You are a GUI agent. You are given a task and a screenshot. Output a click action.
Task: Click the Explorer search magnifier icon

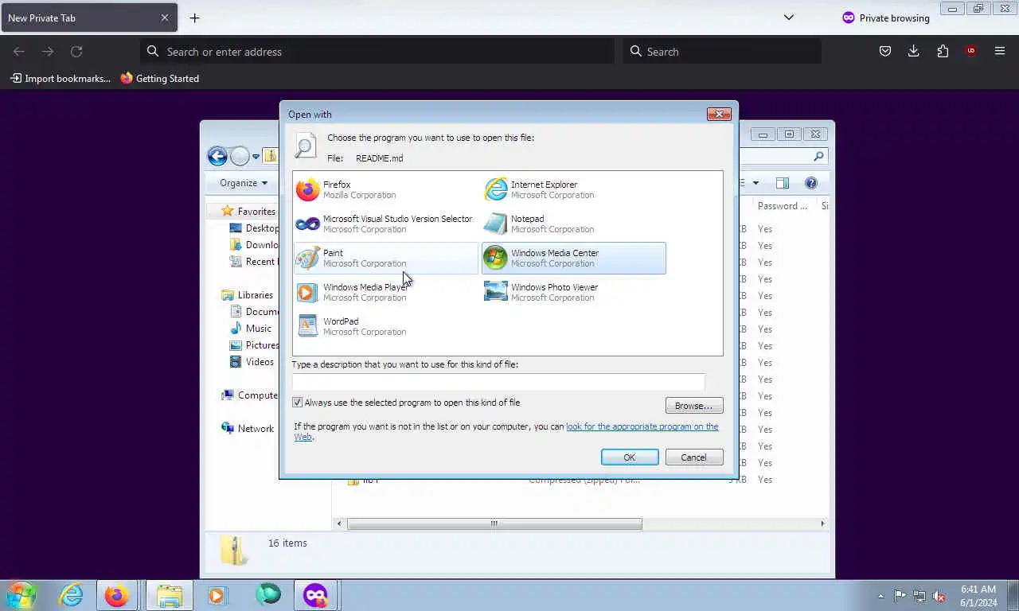818,156
